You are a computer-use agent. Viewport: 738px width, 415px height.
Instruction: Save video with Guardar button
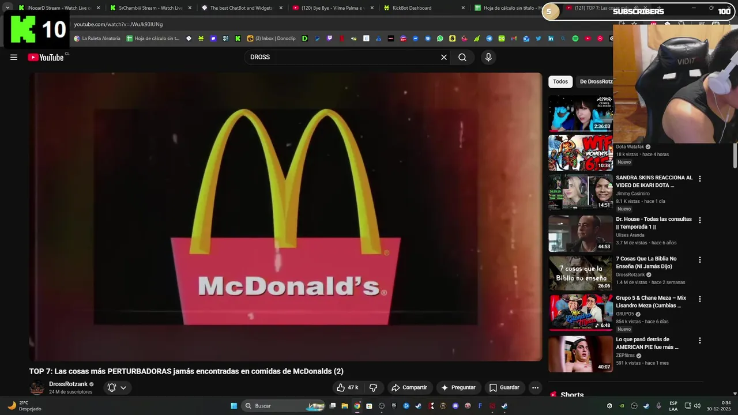coord(504,387)
